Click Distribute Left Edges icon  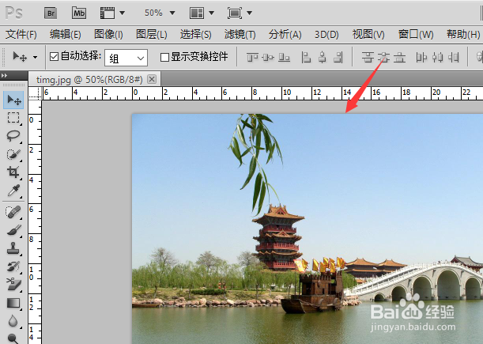tap(421, 57)
